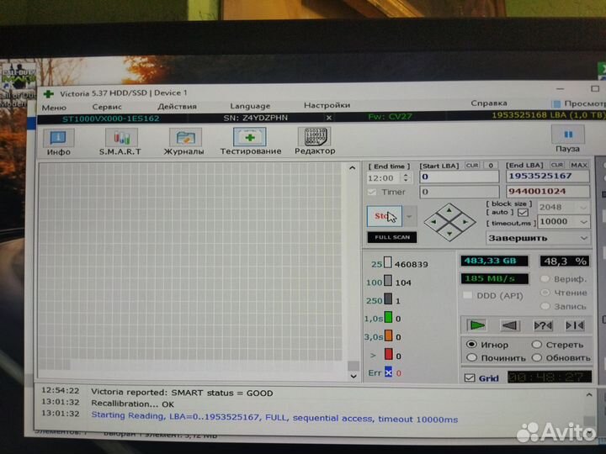Select the Игнор radio button

point(471,344)
